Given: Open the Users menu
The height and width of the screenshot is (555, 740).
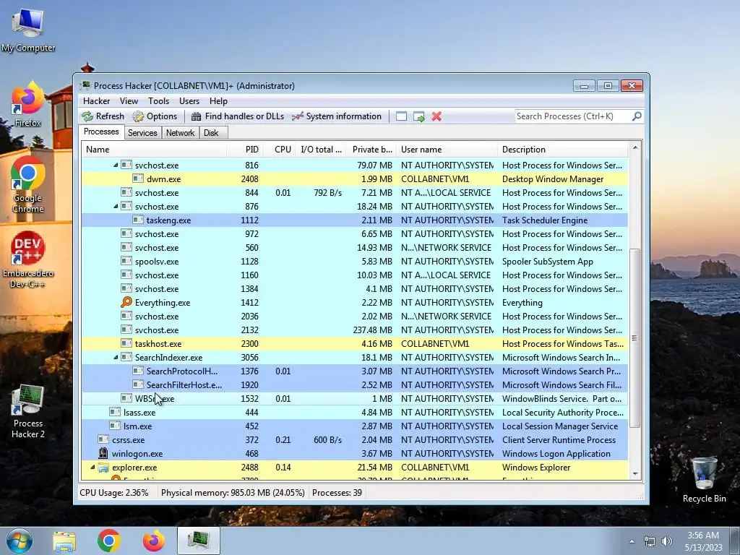Looking at the screenshot, I should click(189, 101).
